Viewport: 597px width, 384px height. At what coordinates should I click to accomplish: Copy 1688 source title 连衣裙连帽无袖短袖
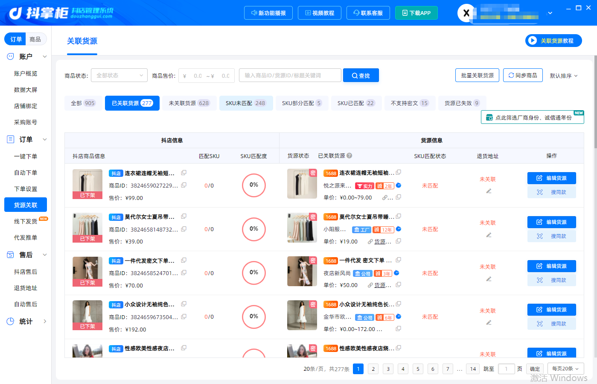(399, 173)
